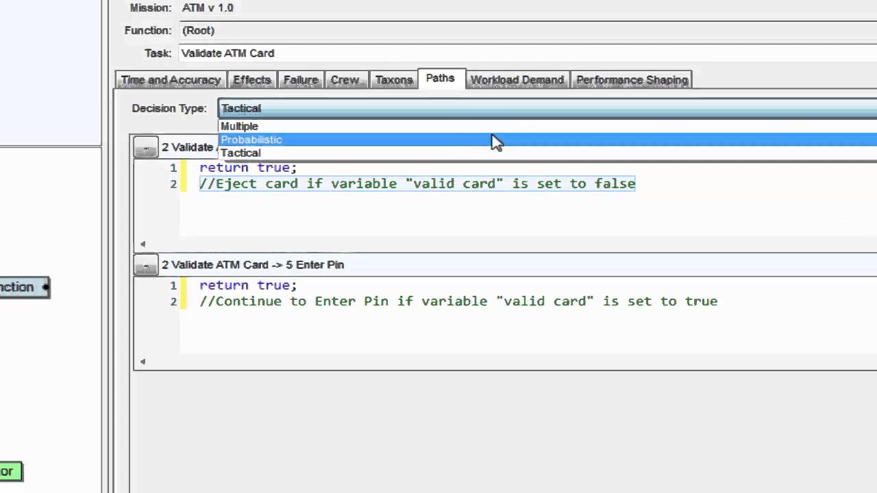
Task: Click left scroll arrow of Enter Pin editor
Action: (x=143, y=362)
